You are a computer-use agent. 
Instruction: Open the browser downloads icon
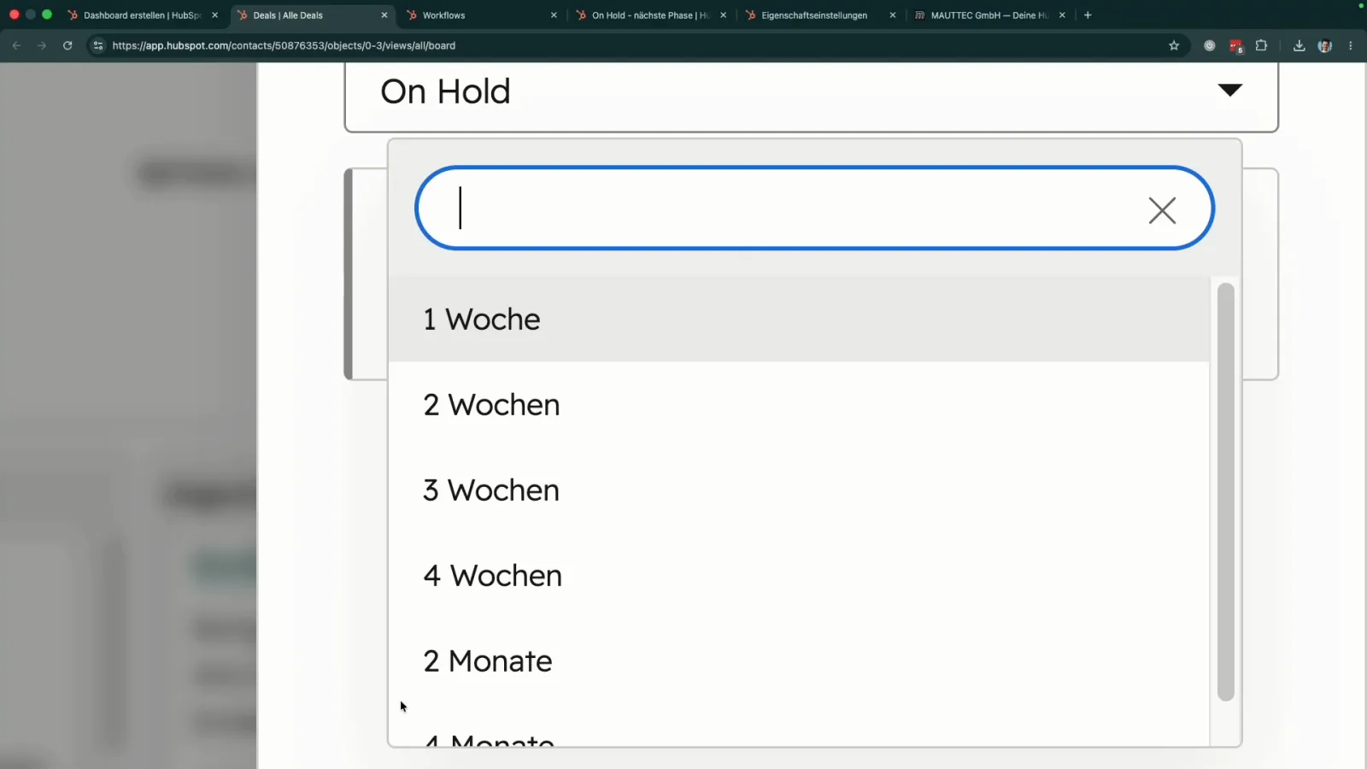[1299, 45]
